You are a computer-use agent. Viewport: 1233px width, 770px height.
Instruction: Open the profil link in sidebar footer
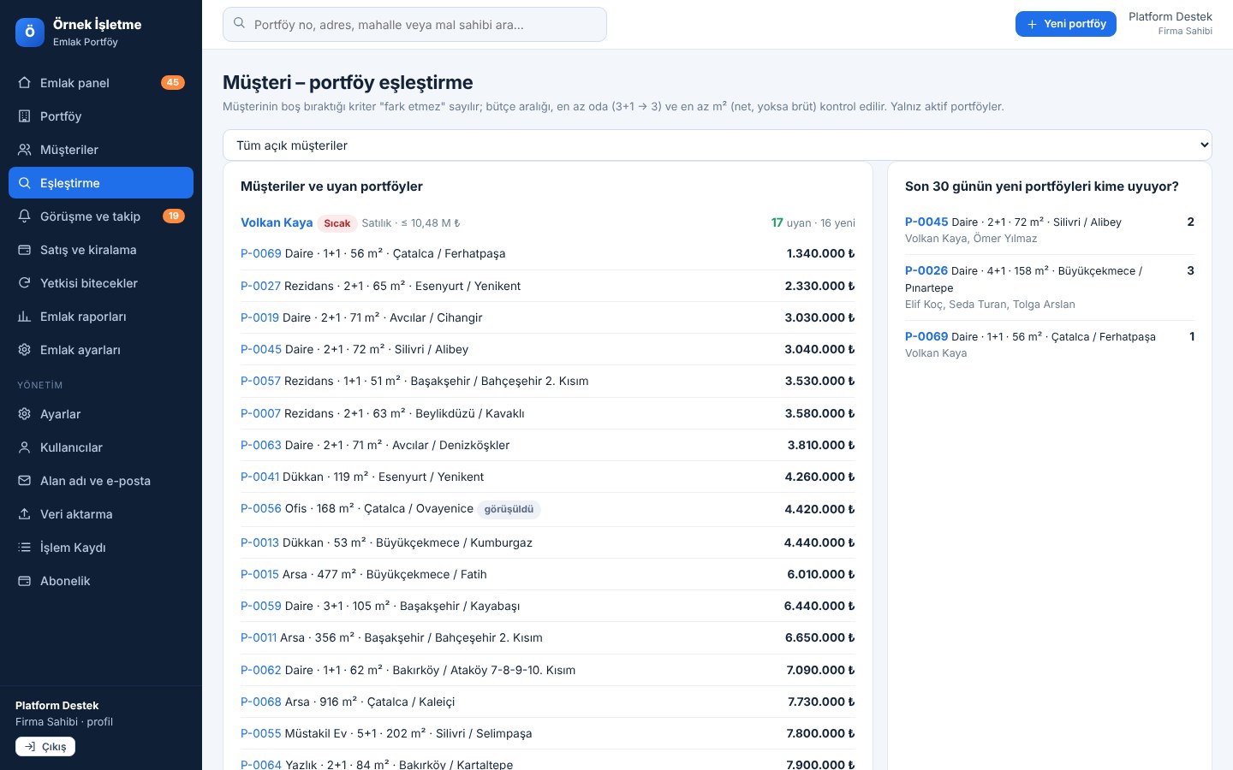[99, 722]
